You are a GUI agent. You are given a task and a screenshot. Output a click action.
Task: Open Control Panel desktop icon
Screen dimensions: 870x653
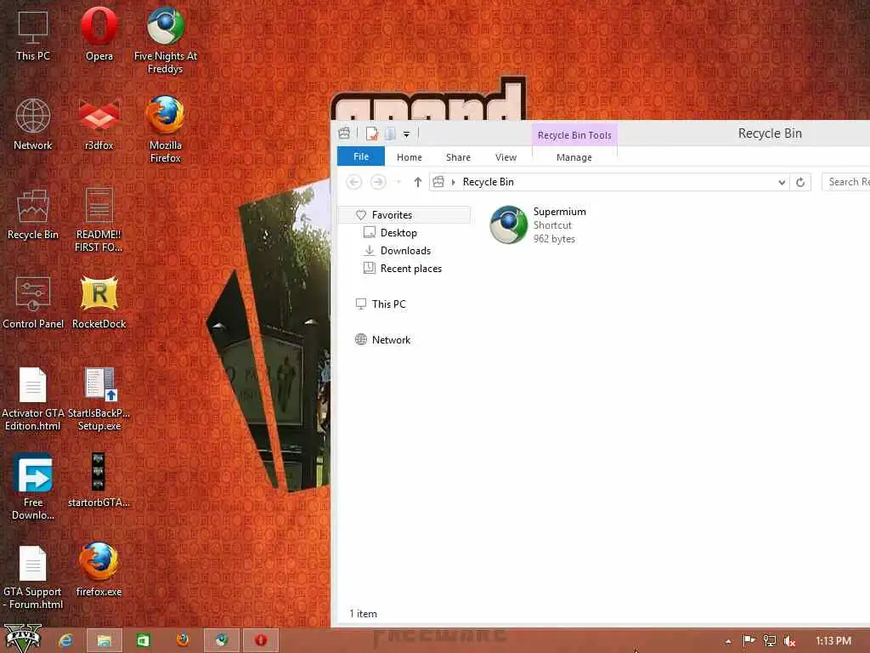[33, 304]
